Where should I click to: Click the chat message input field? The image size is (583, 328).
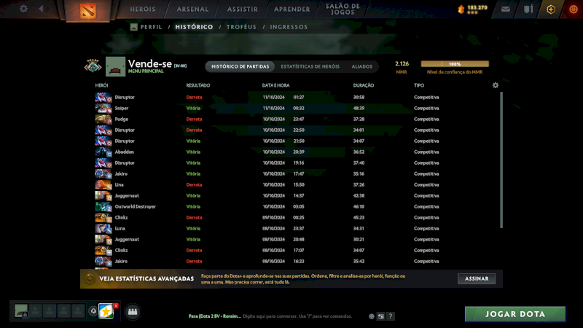(x=297, y=316)
